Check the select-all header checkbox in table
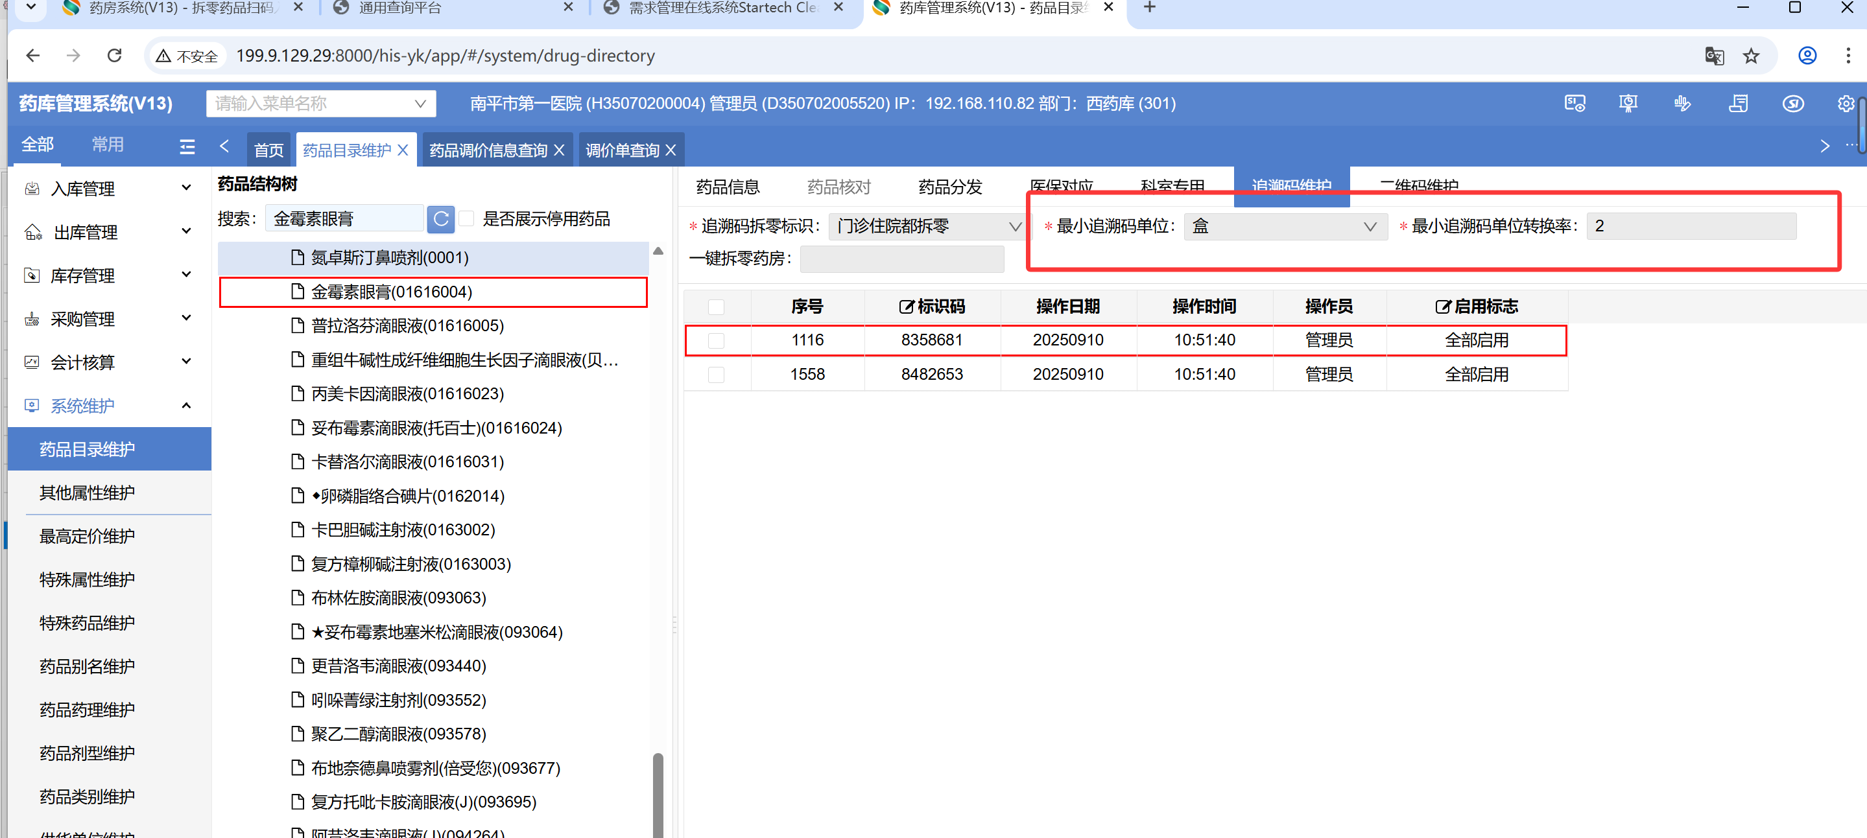 [x=716, y=307]
